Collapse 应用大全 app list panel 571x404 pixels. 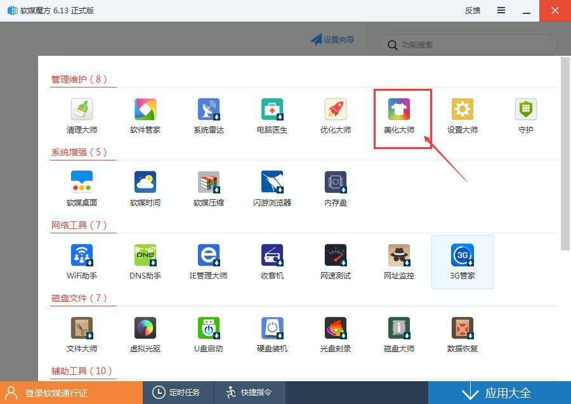pyautogui.click(x=500, y=393)
